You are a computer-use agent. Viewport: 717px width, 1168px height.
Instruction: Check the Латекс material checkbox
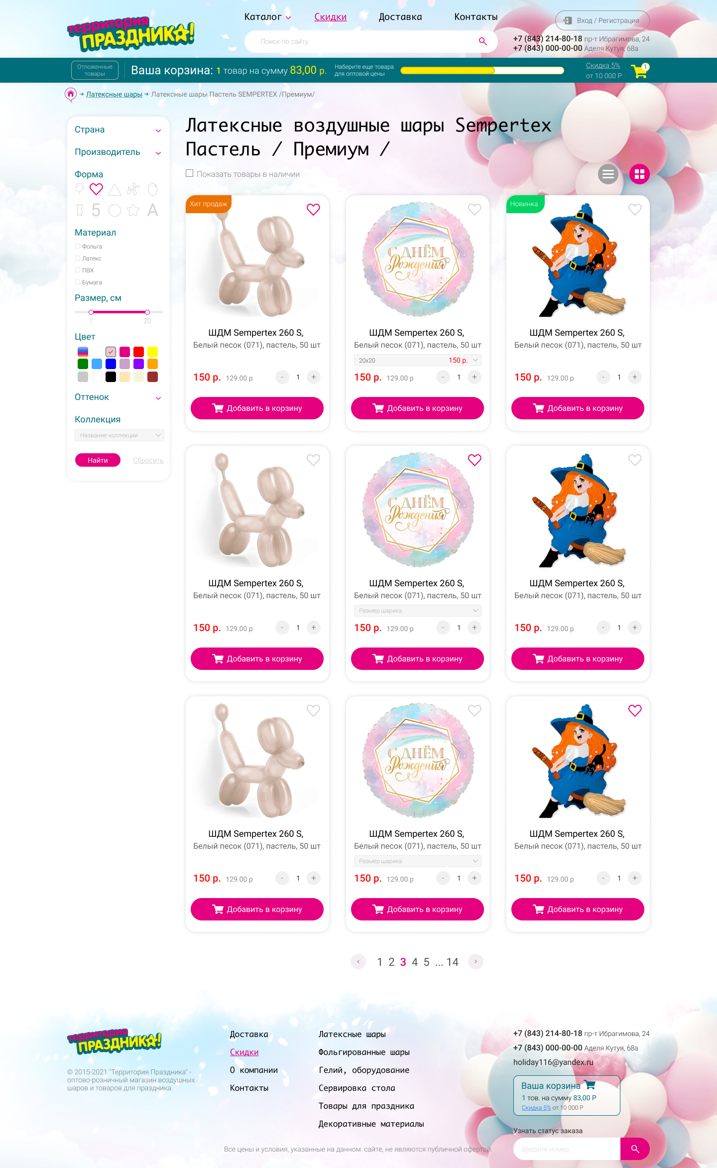coord(78,258)
